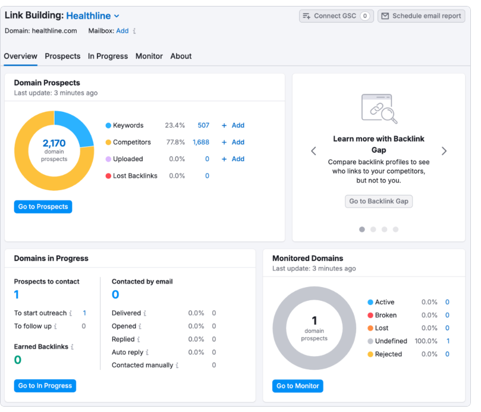The image size is (481, 412).
Task: Click Add link in Competitors row
Action: tap(238, 142)
